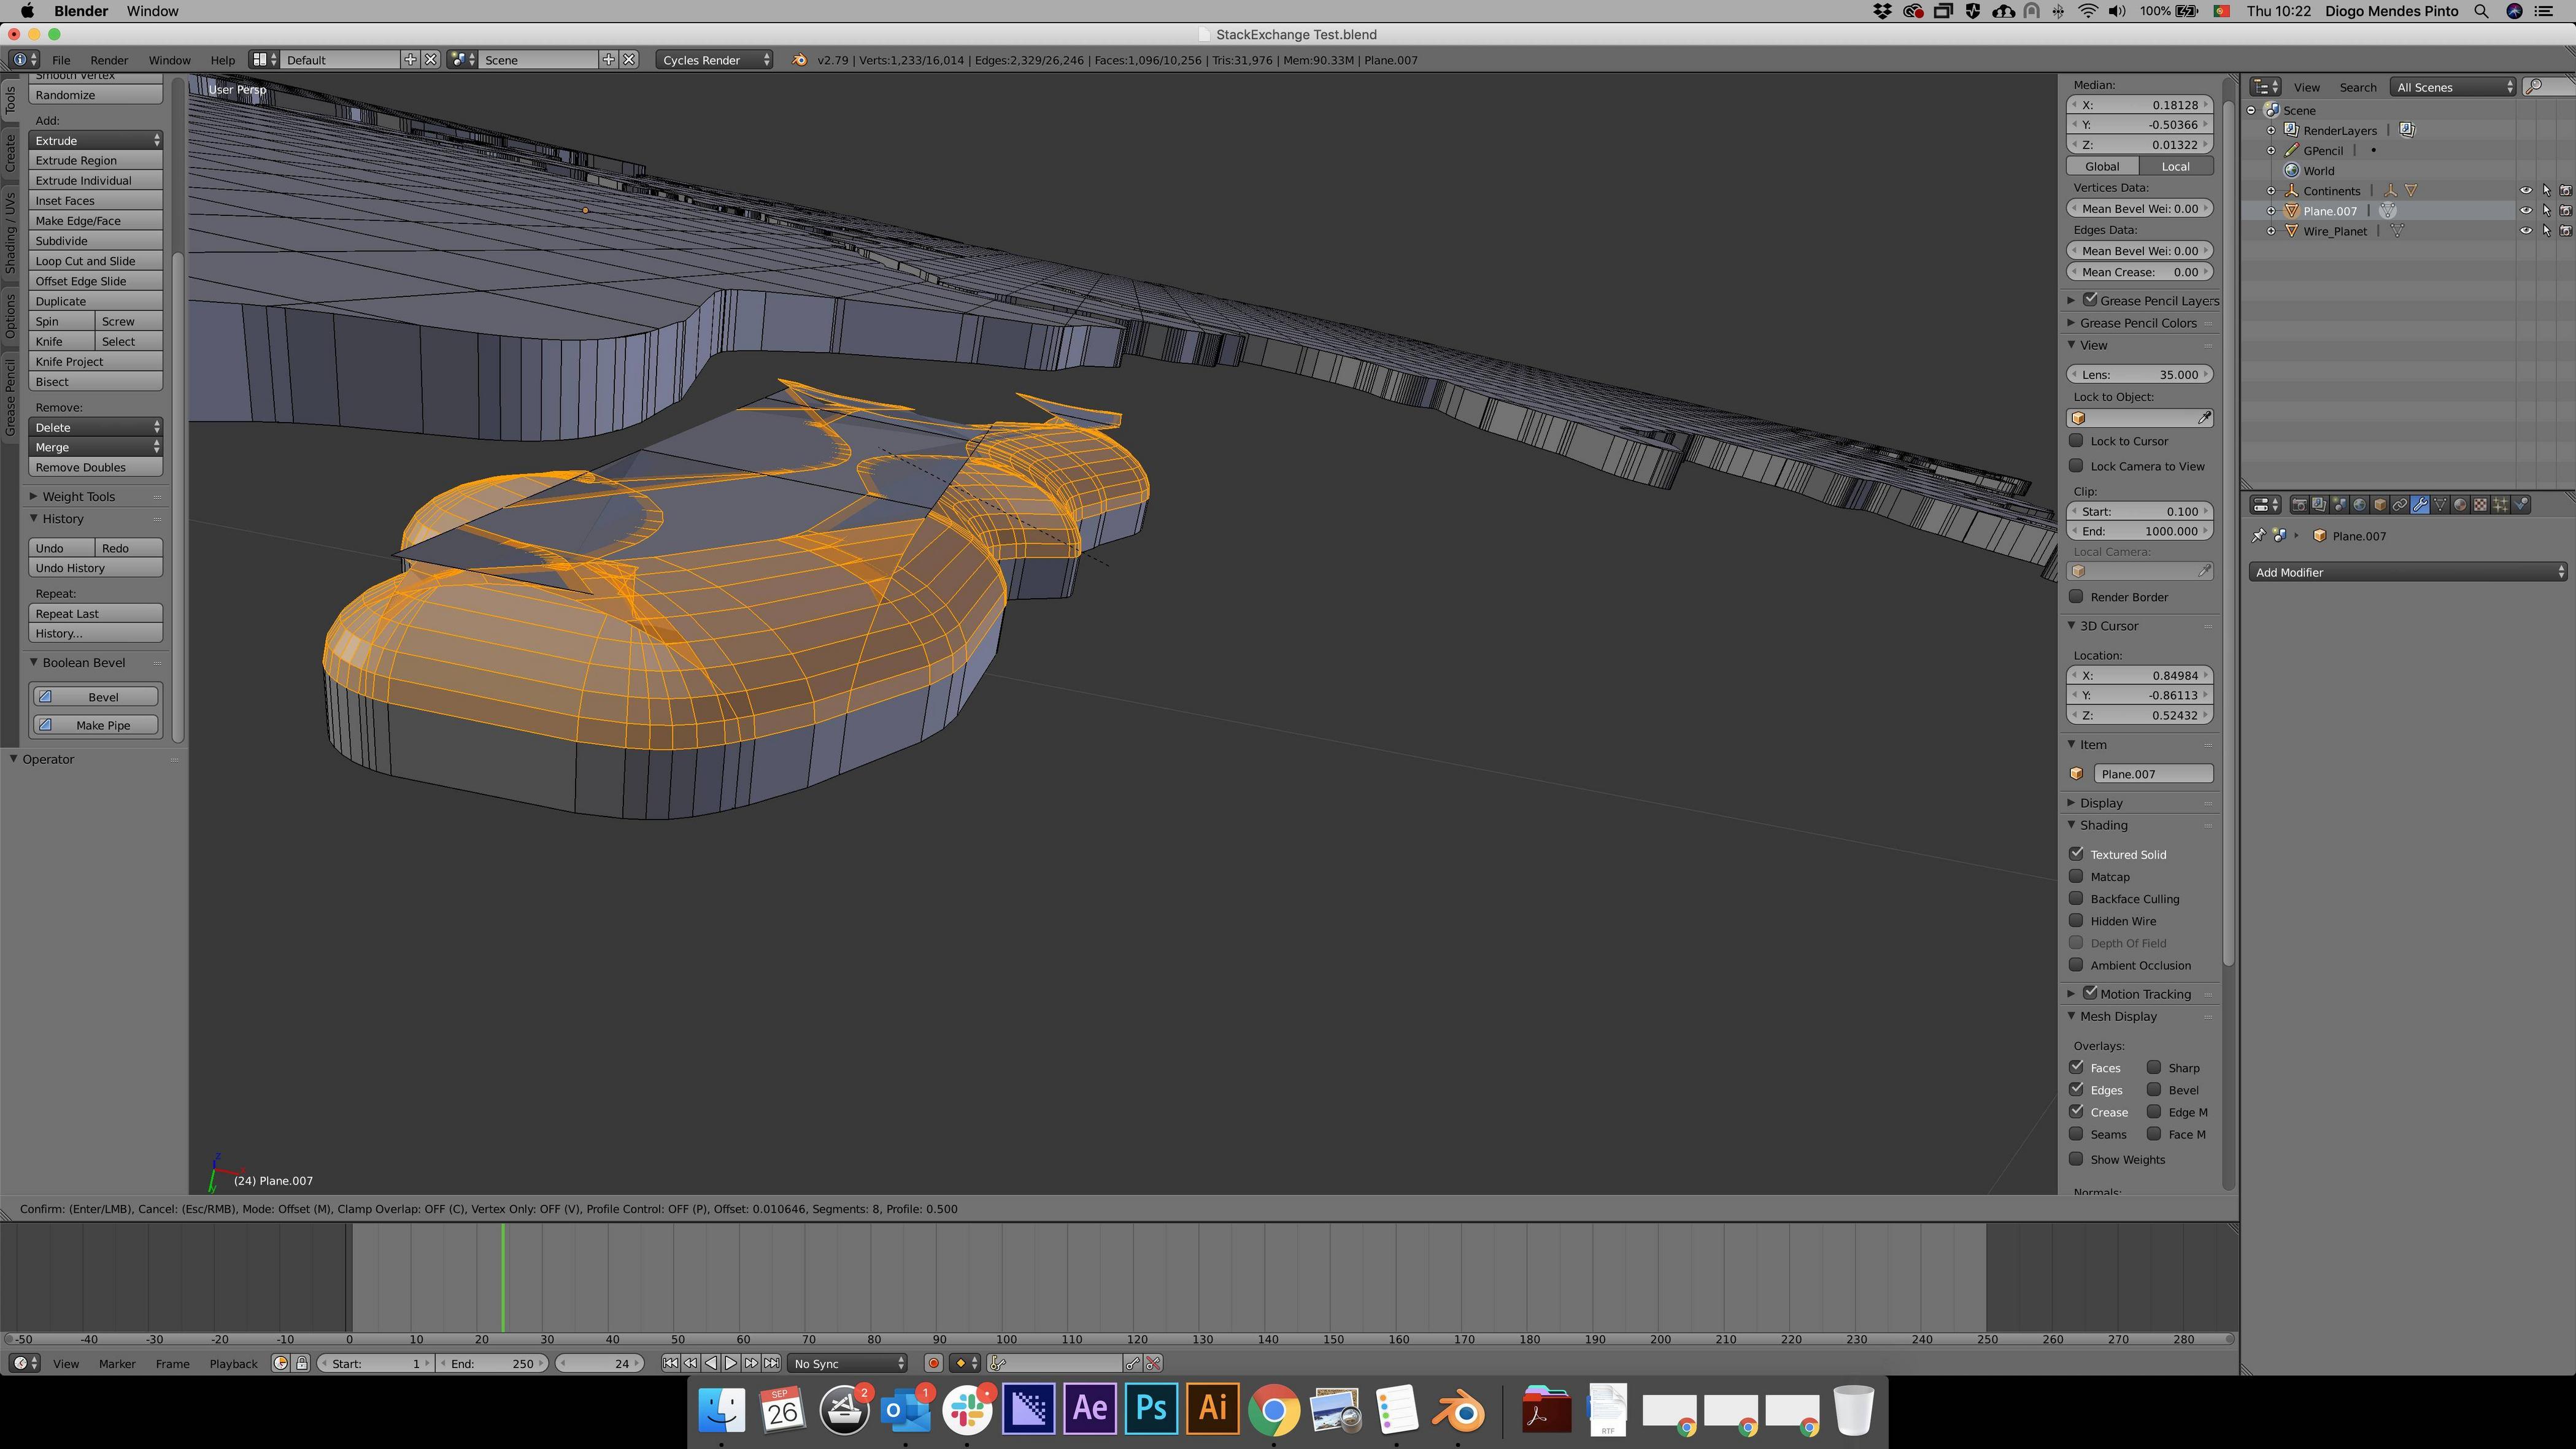Open the Texture properties checker icon
Image resolution: width=2576 pixels, height=1449 pixels.
[2481, 505]
